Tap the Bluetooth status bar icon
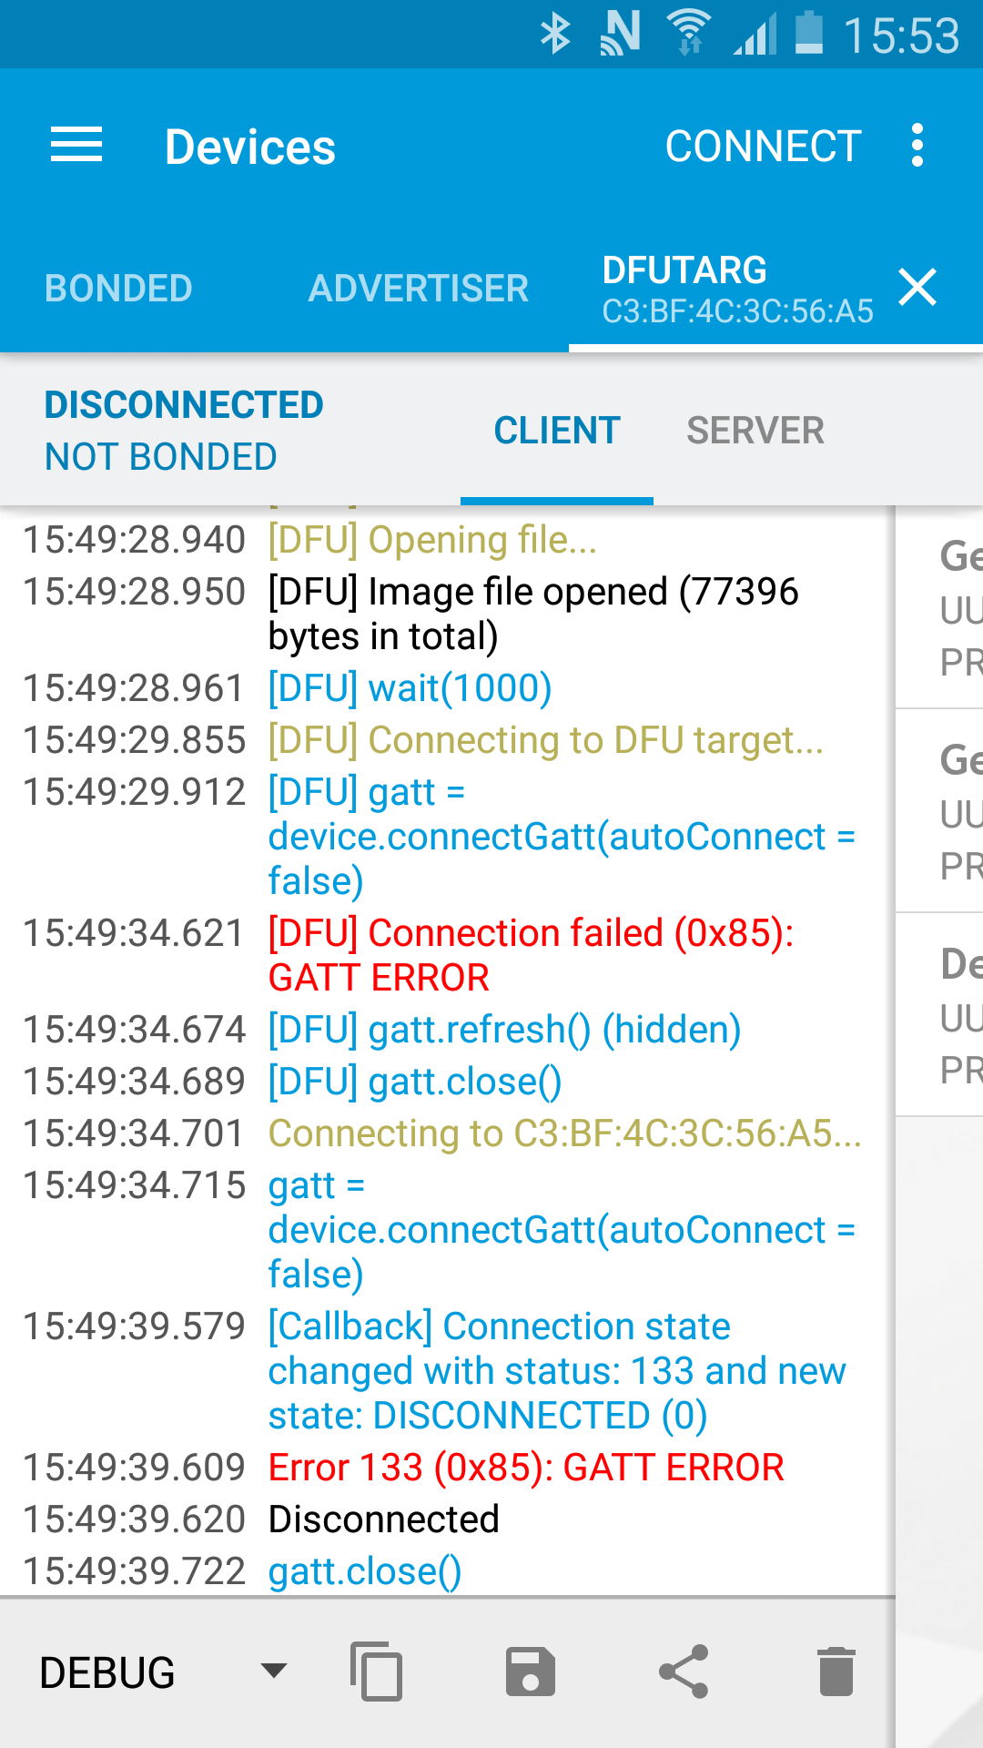Viewport: 983px width, 1748px height. coord(555,35)
